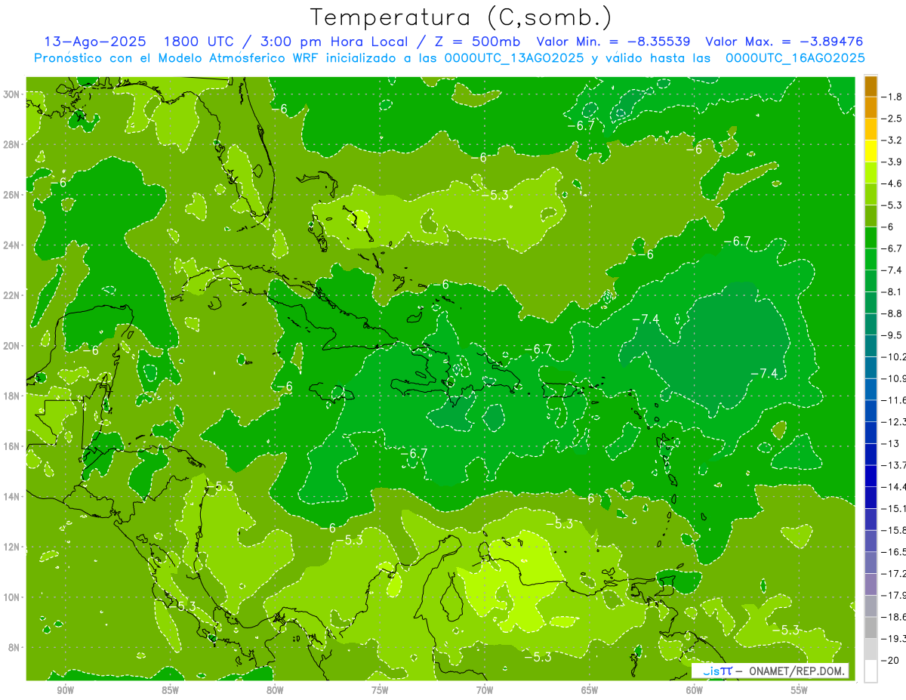The image size is (906, 700).
Task: Click the 60W longitude axis label
Action: coord(695,690)
